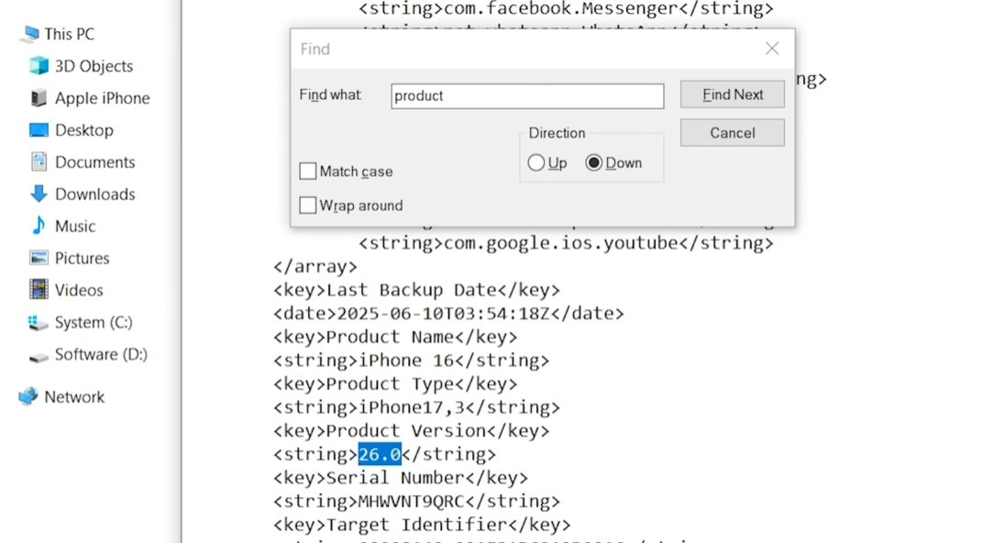Screen dimensions: 983x543
Task: Click the Find Next button
Action: coord(733,94)
